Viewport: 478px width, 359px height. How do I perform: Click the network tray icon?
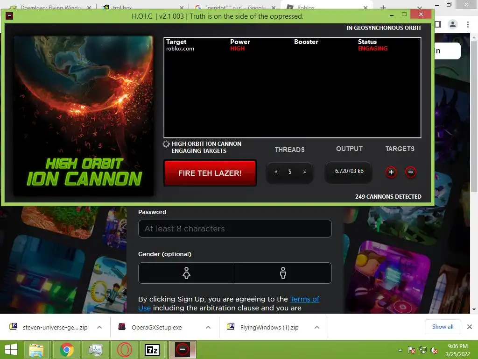coord(423,350)
